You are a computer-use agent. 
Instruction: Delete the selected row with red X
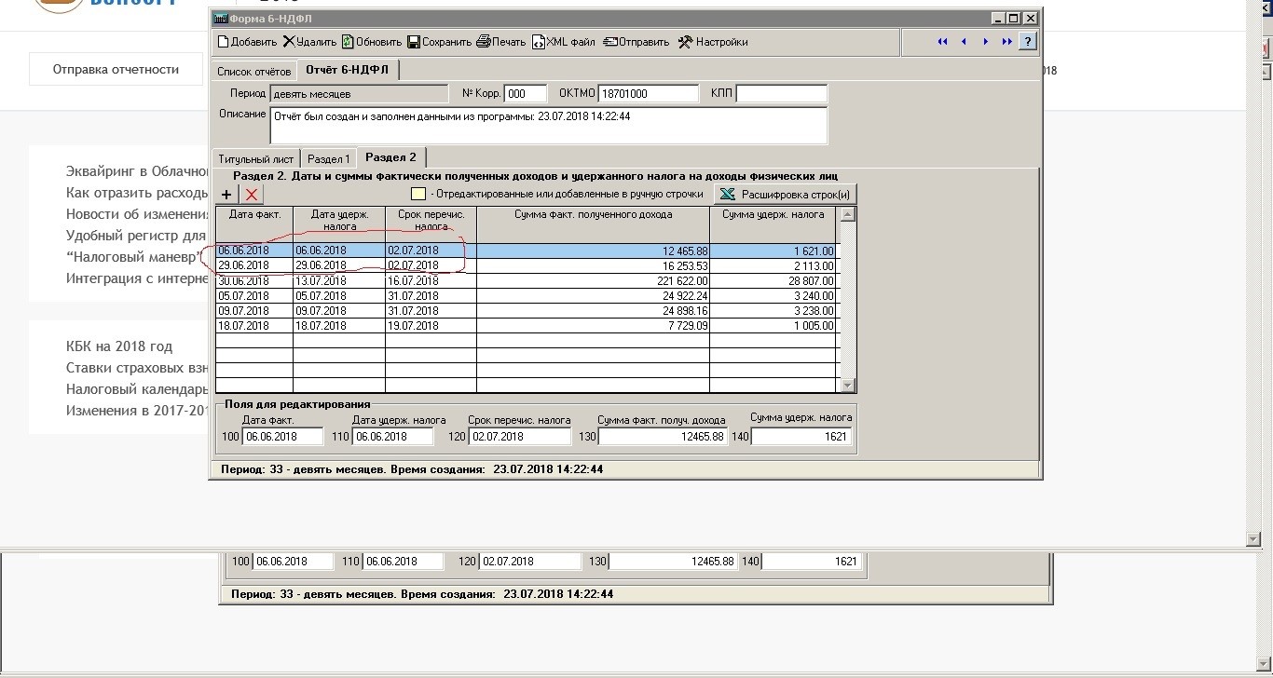tap(252, 195)
